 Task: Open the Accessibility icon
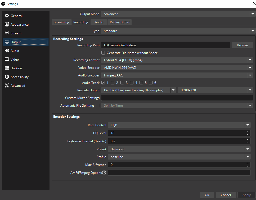(7, 77)
